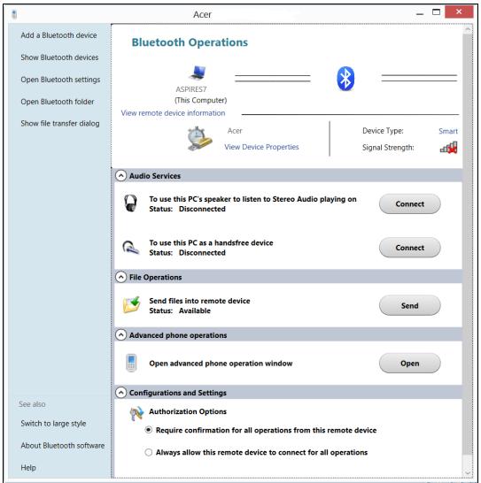Click View Device Properties link
481x483 pixels.
click(261, 147)
